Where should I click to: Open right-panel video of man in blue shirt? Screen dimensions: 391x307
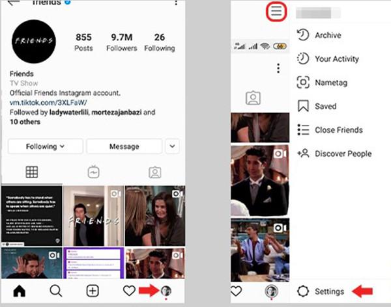pyautogui.click(x=260, y=250)
